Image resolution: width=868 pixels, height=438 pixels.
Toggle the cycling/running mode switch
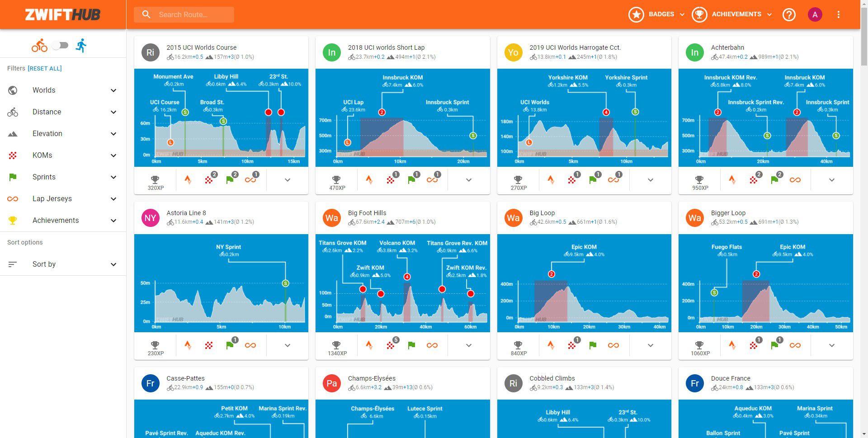[60, 45]
